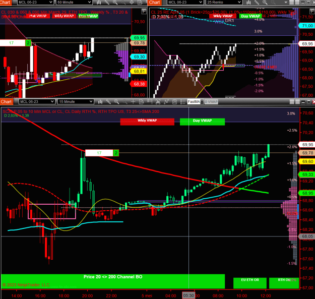Open indicators icon in 15 Minute chart toolbar
The width and height of the screenshot is (315, 299).
coord(166,102)
